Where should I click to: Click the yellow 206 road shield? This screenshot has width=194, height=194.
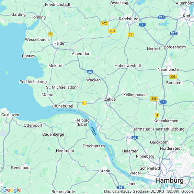coord(154,99)
